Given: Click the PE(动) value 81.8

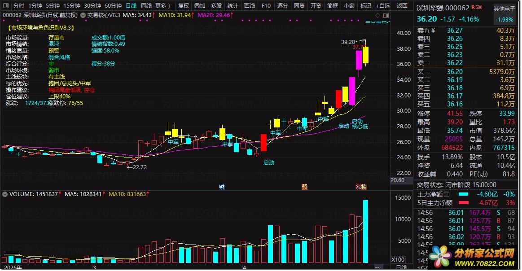Looking at the screenshot, I should point(509,174).
